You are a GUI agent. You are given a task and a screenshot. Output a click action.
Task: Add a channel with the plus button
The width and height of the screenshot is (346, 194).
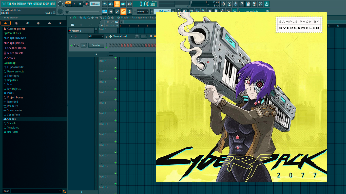point(96,54)
